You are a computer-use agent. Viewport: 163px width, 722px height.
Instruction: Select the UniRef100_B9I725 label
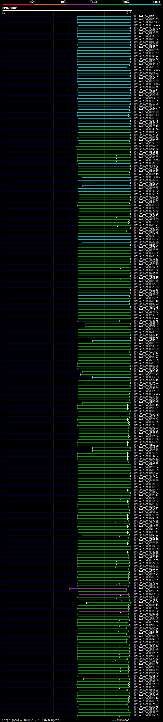coord(146,81)
